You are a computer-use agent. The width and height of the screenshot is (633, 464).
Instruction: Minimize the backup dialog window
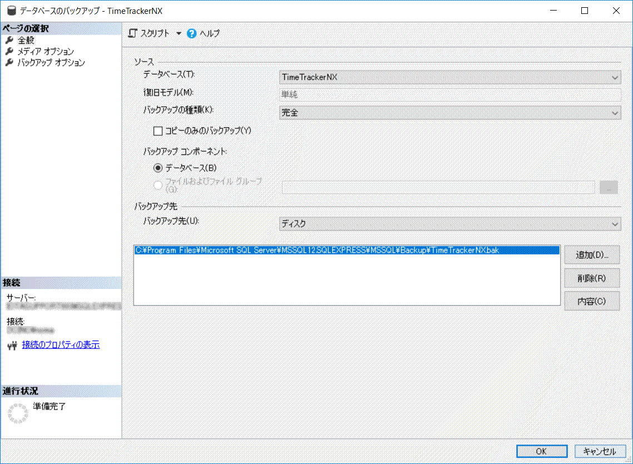click(553, 11)
